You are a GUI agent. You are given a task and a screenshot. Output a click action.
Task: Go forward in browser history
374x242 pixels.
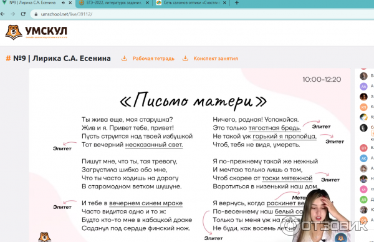pos(13,14)
